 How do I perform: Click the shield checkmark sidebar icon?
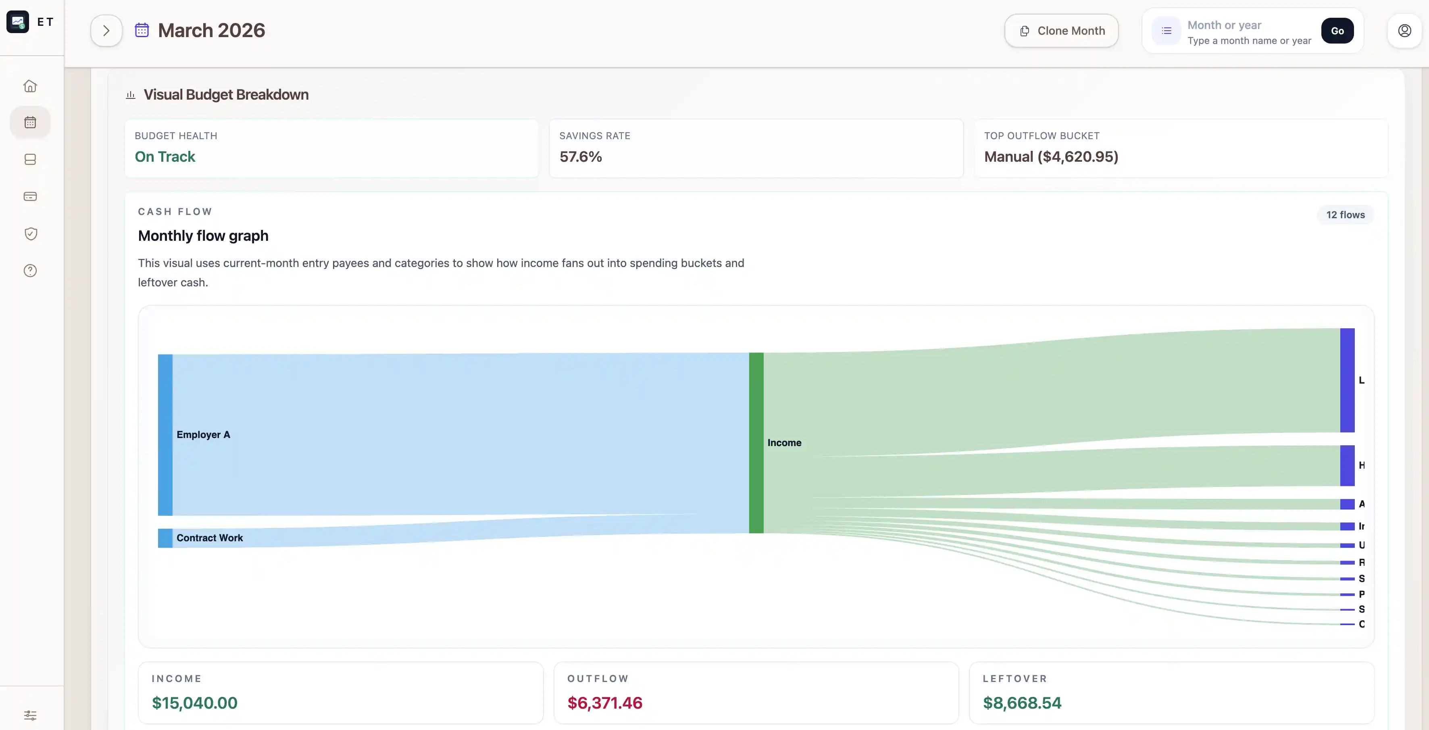click(30, 234)
